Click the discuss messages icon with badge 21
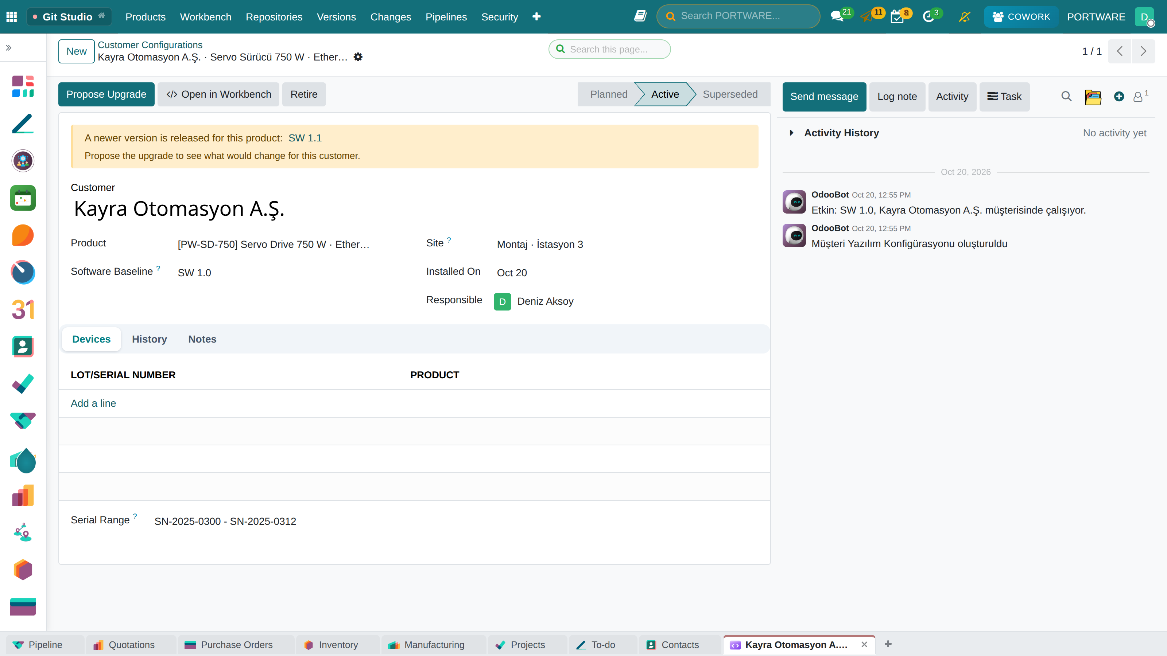1167x656 pixels. coord(837,17)
